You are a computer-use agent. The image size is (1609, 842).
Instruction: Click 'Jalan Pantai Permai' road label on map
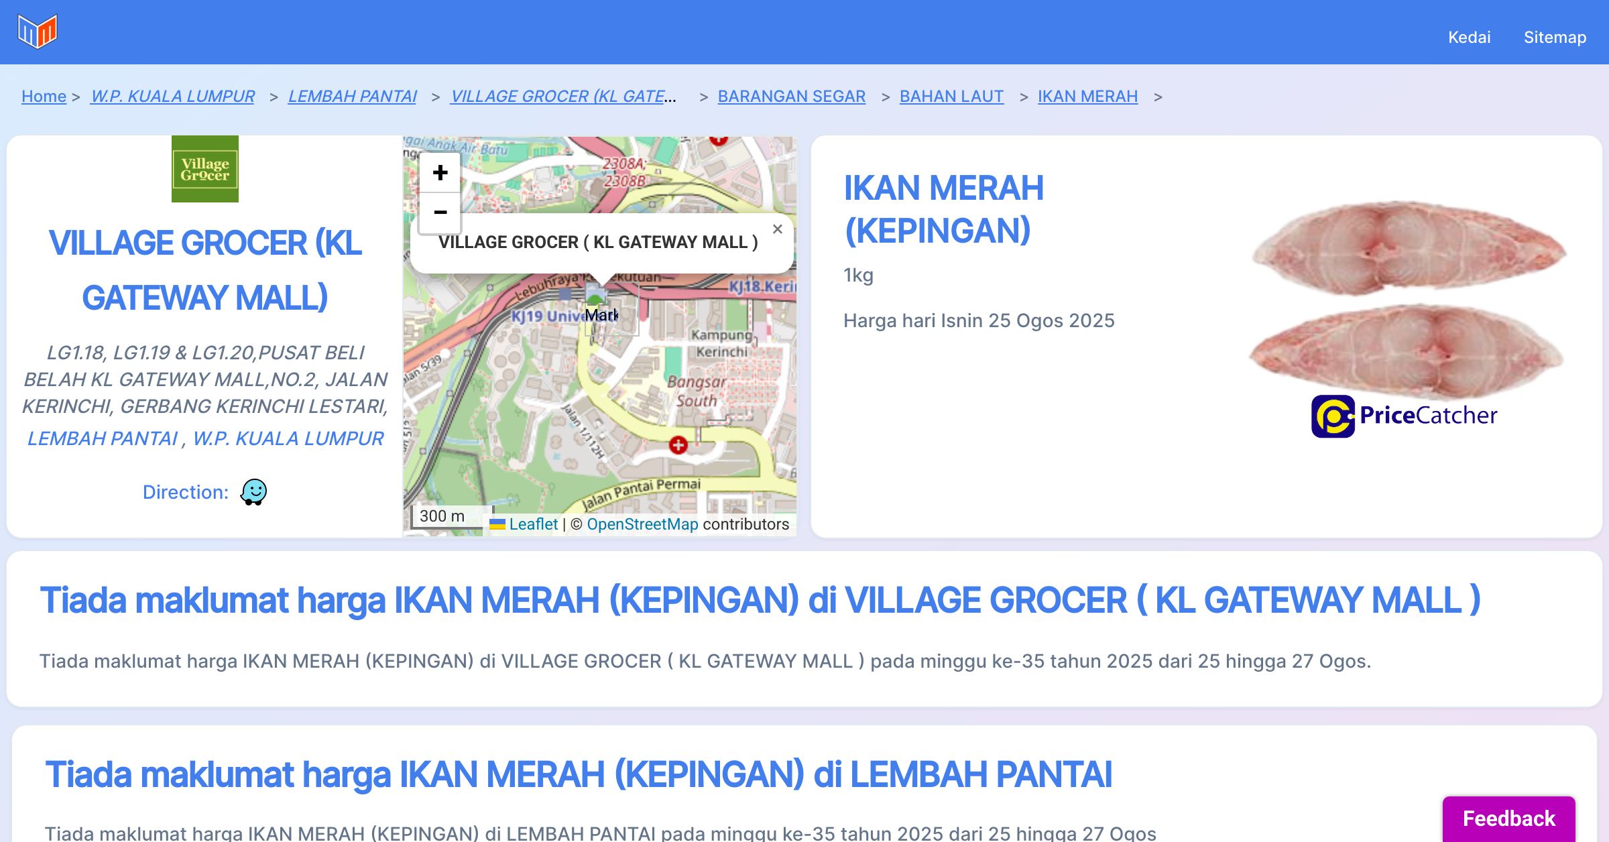tap(640, 494)
